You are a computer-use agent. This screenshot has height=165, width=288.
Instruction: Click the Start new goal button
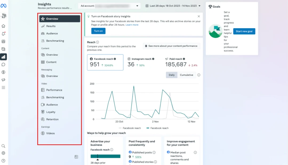coord(244,31)
